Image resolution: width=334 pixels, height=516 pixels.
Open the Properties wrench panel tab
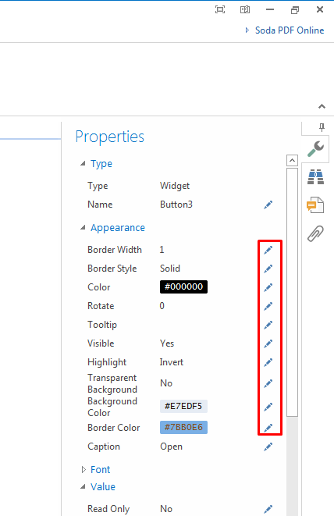pos(315,149)
